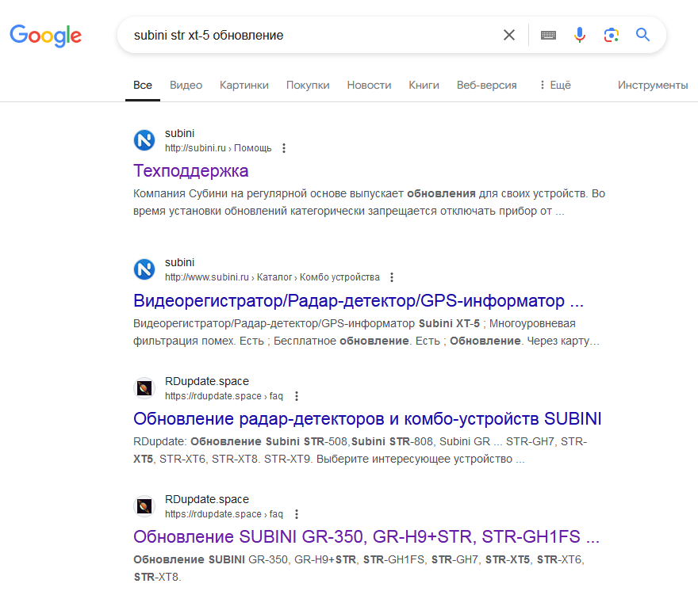Open Обновление SUBINI GR-350 result link
Image resolution: width=698 pixels, height=595 pixels.
coord(366,536)
